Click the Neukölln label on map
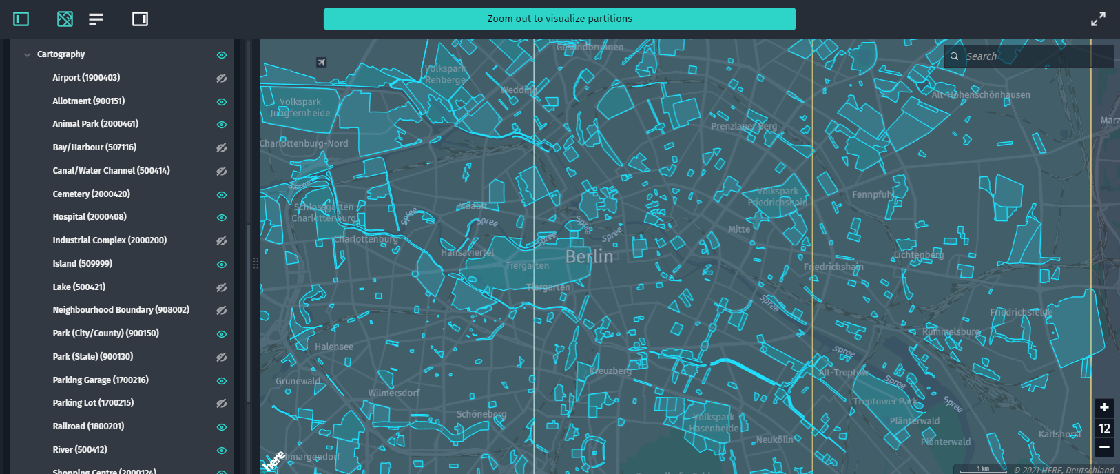This screenshot has height=474, width=1120. point(775,440)
